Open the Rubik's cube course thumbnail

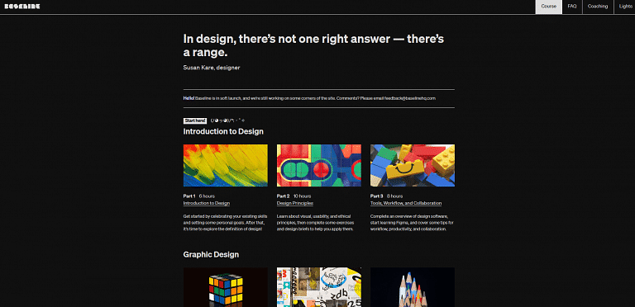point(226,287)
